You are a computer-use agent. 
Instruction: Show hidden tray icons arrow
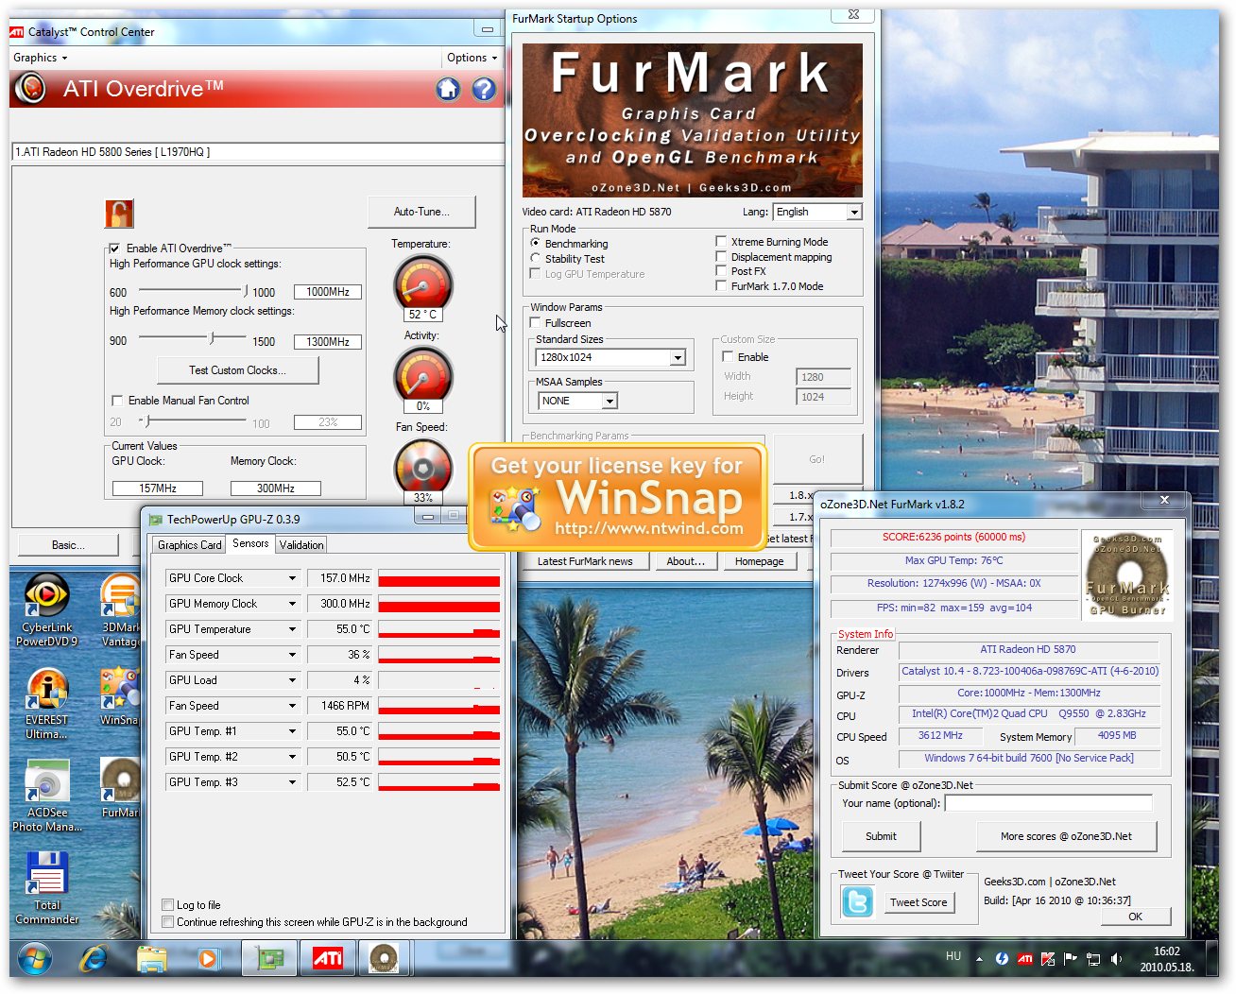pyautogui.click(x=979, y=958)
